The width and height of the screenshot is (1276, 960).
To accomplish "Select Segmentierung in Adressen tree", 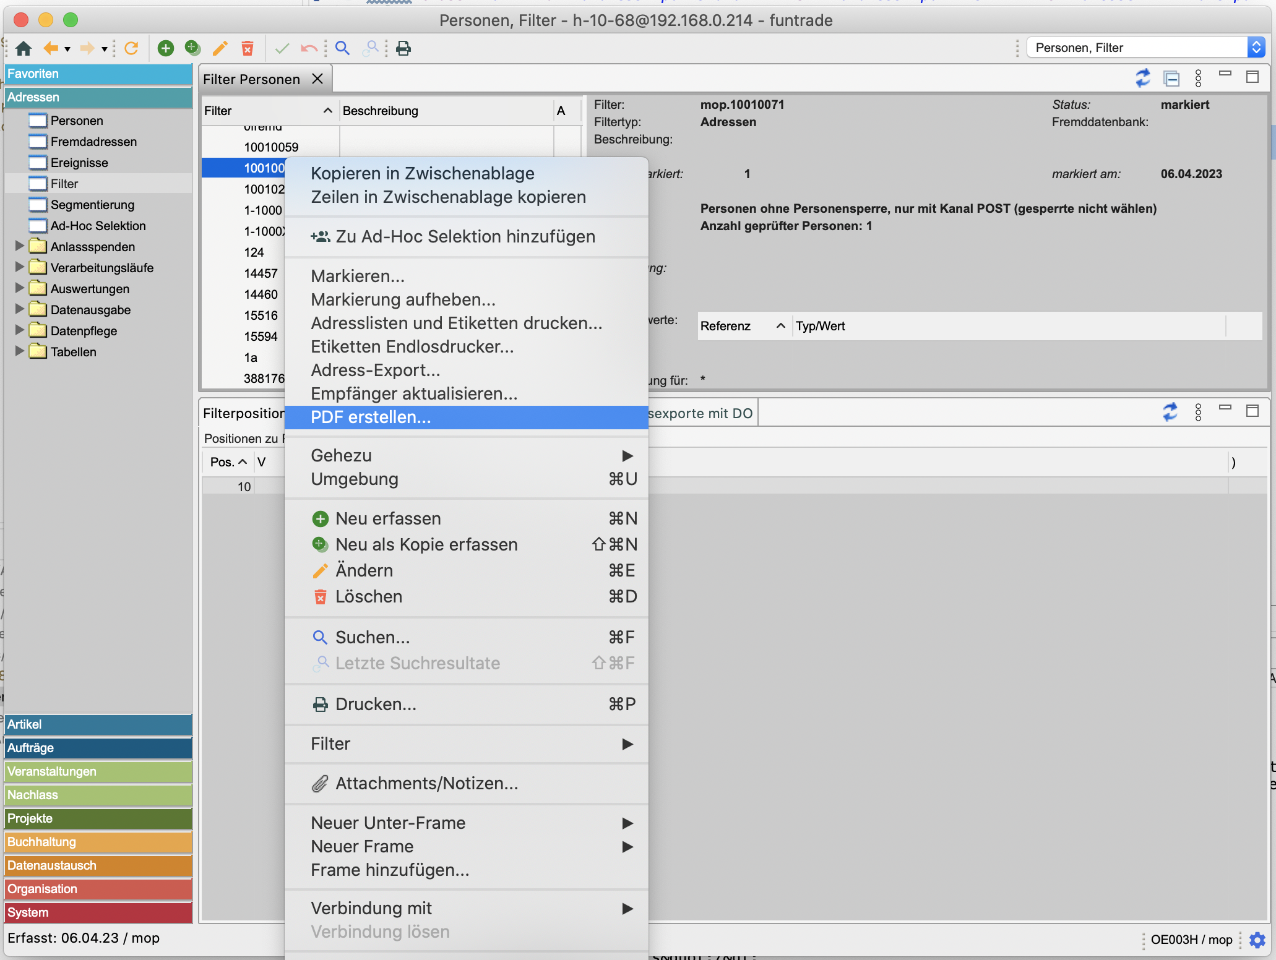I will coord(92,205).
